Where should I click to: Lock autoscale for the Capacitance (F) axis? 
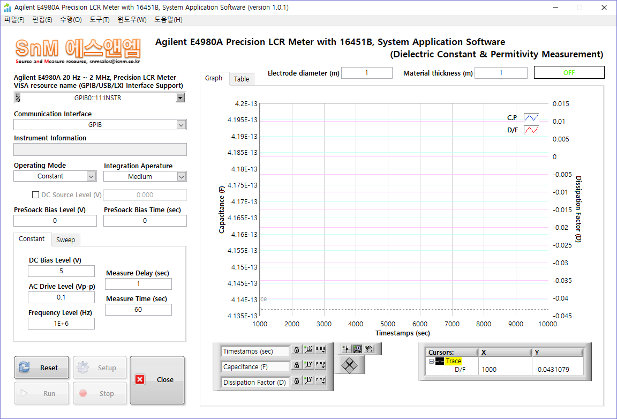297,365
